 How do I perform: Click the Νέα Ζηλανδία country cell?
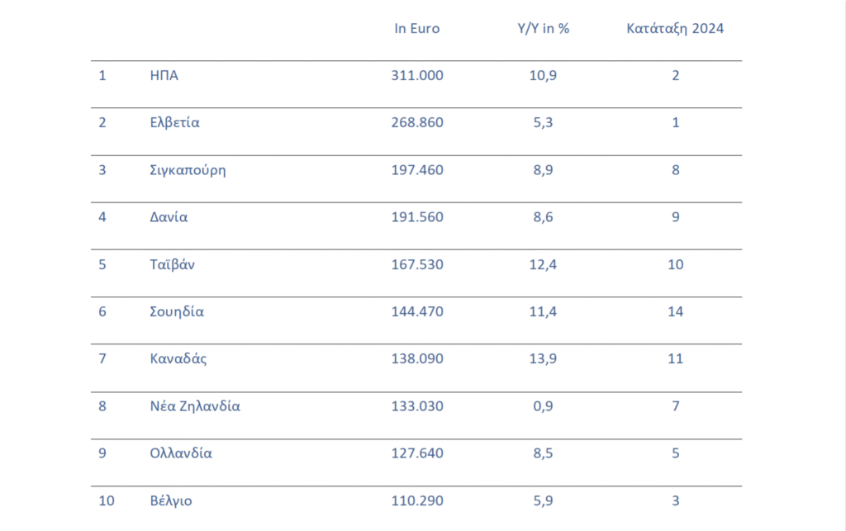pos(193,406)
